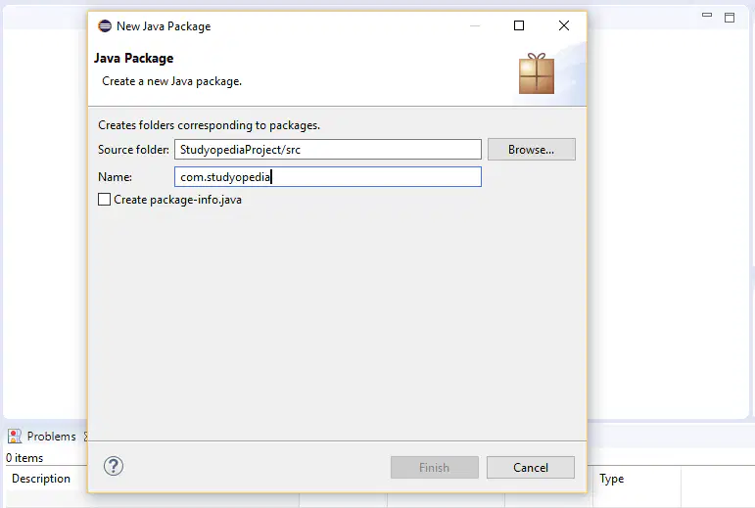Click the Eclipse logo in dialog title
Image resolution: width=755 pixels, height=508 pixels.
tap(105, 26)
